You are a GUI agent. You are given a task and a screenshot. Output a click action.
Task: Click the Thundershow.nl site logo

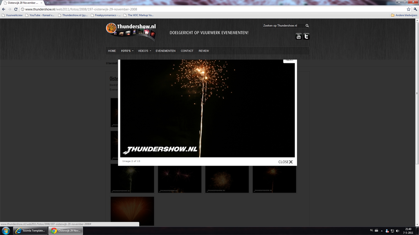click(x=131, y=31)
